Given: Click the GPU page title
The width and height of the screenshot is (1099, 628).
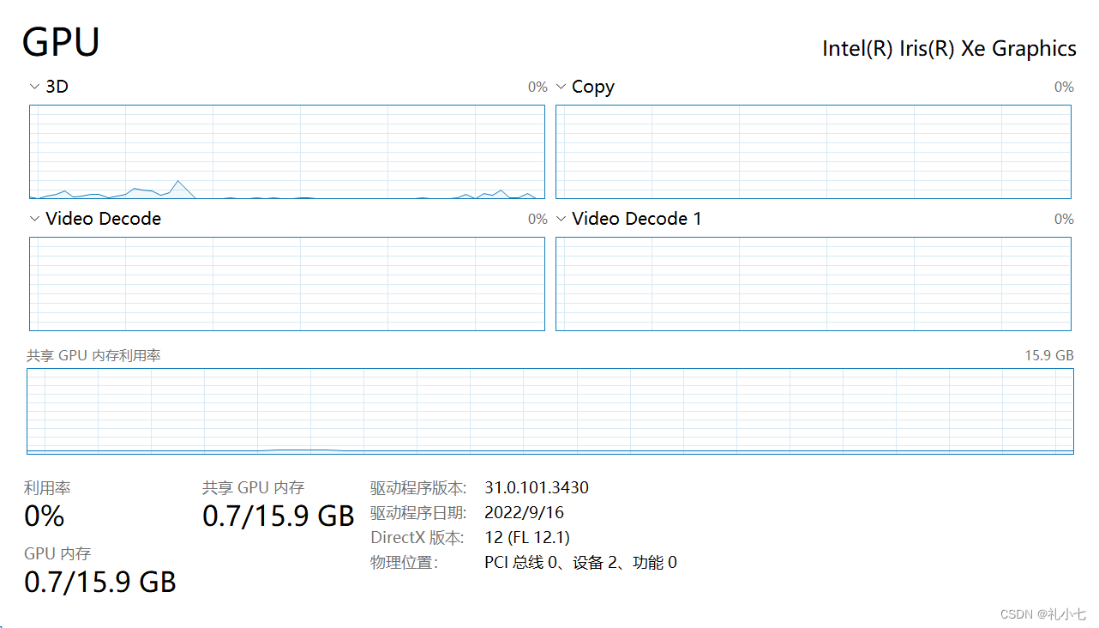Looking at the screenshot, I should [x=61, y=41].
